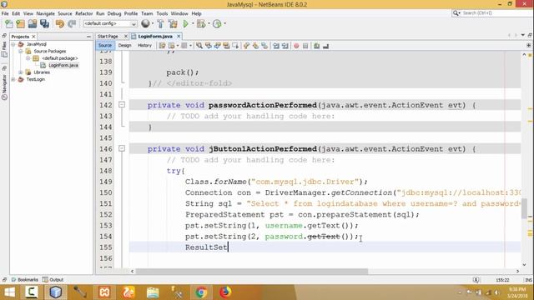Image resolution: width=534 pixels, height=300 pixels.
Task: Open the Output window
Action: [x=53, y=280]
